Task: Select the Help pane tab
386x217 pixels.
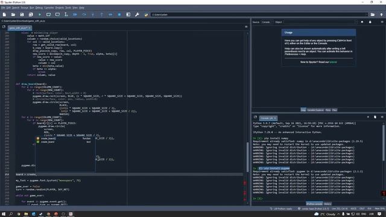Action: click(303, 110)
